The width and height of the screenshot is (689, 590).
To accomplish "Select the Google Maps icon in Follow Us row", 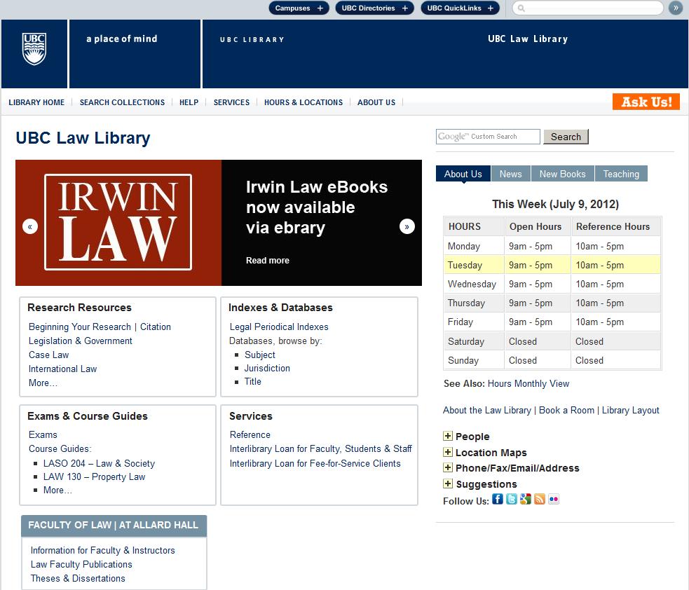I will click(x=525, y=500).
